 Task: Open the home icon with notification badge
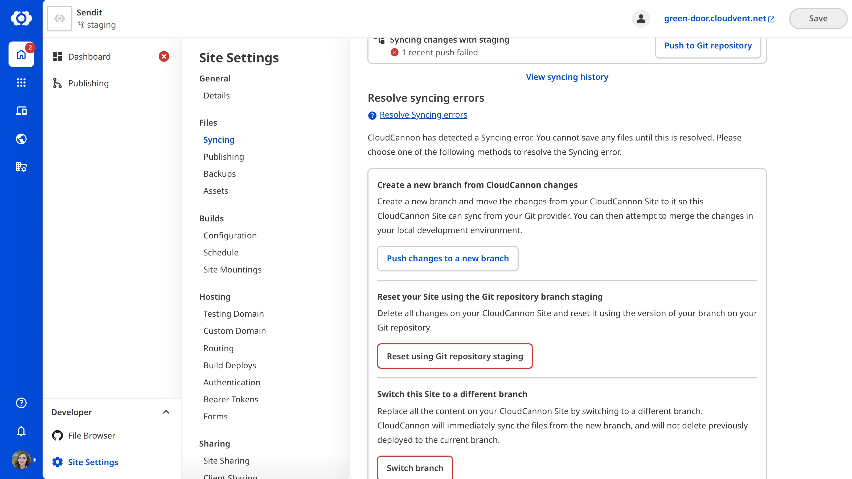[21, 54]
